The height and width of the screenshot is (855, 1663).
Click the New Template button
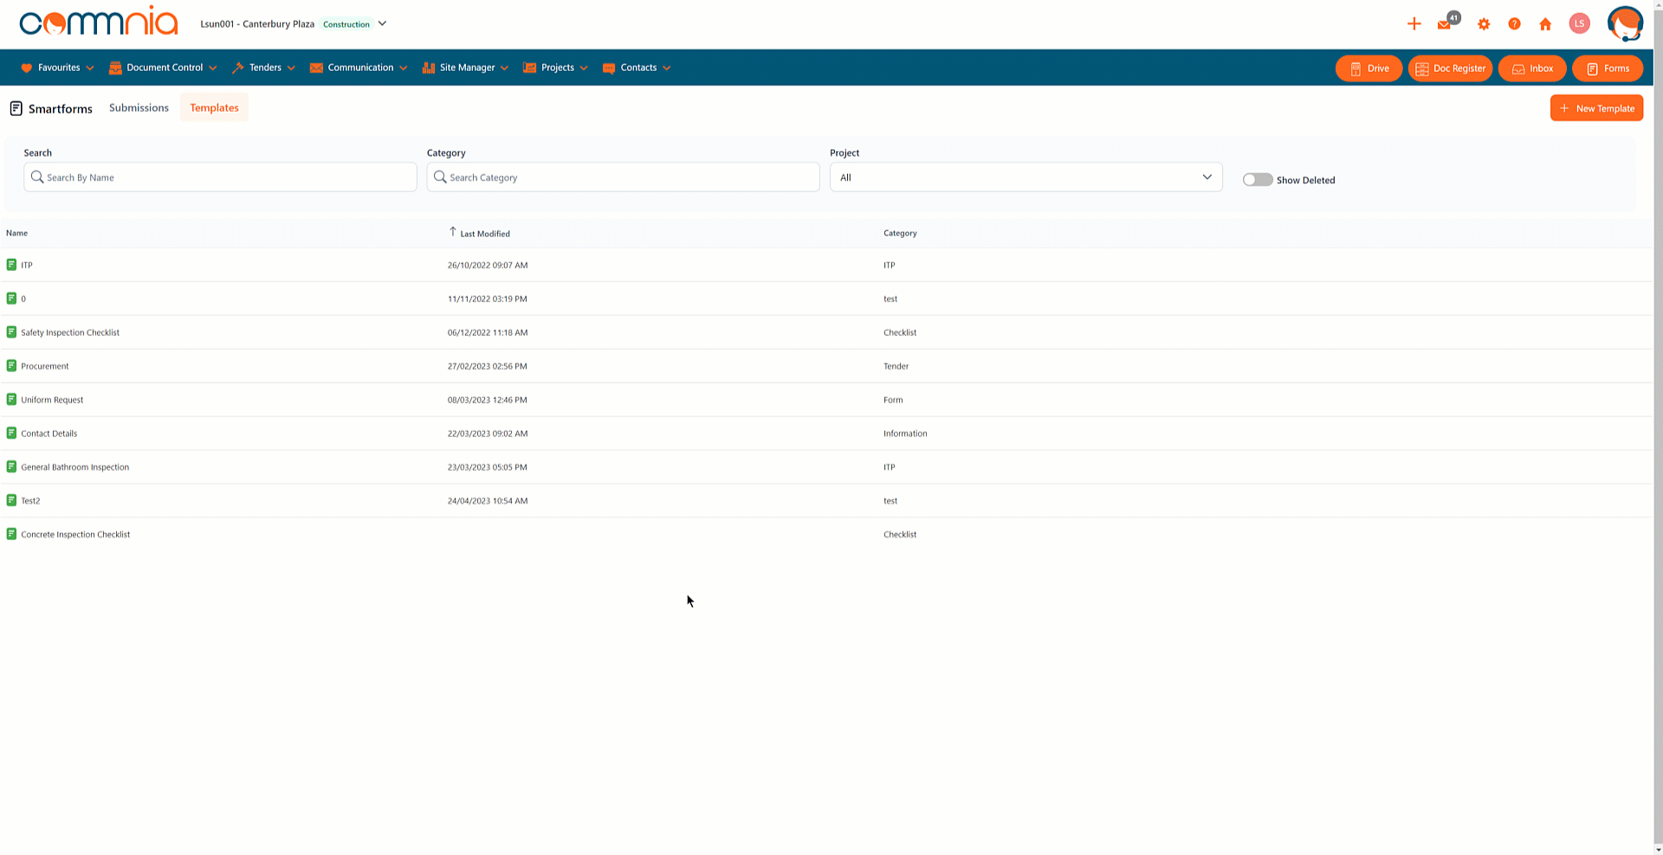[1595, 108]
